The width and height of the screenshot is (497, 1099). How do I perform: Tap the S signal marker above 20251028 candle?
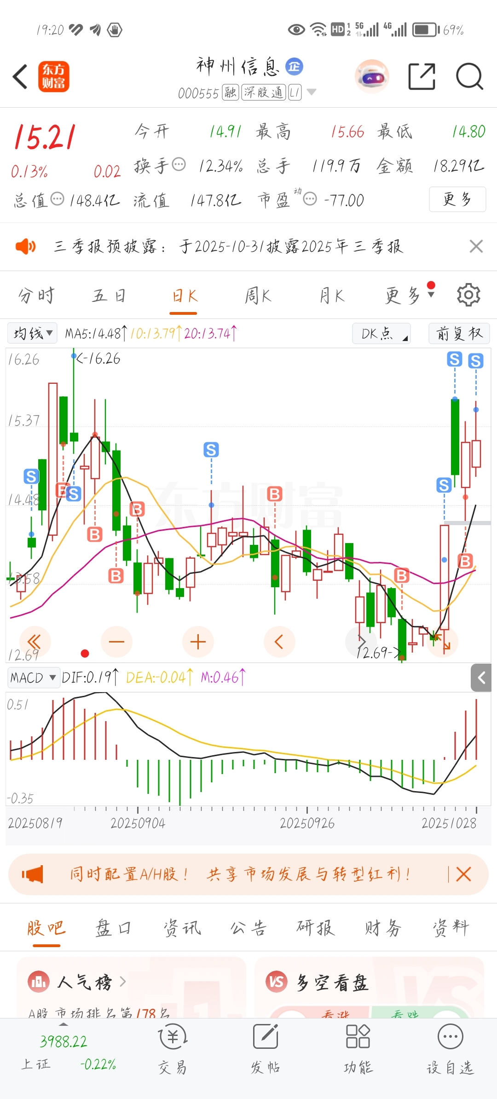click(x=476, y=361)
